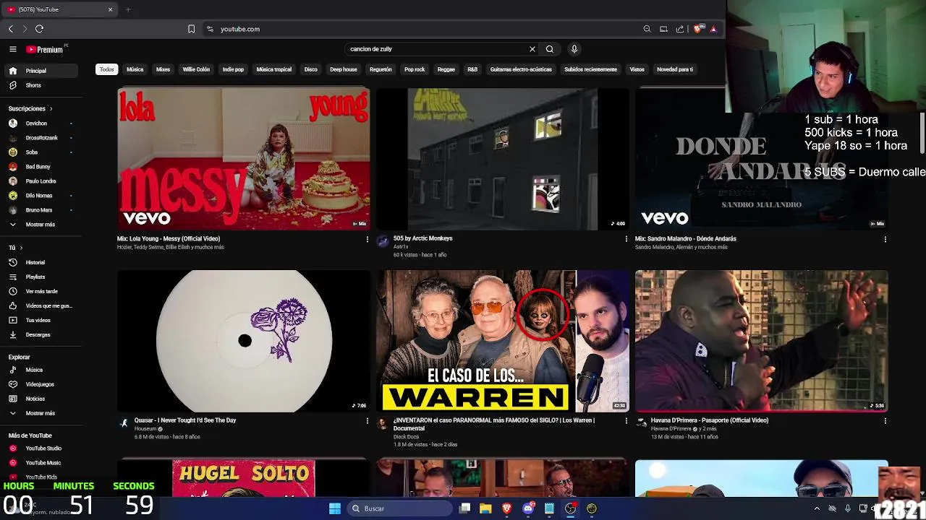The width and height of the screenshot is (926, 520).
Task: Click the share icon in address bar
Action: 680,29
